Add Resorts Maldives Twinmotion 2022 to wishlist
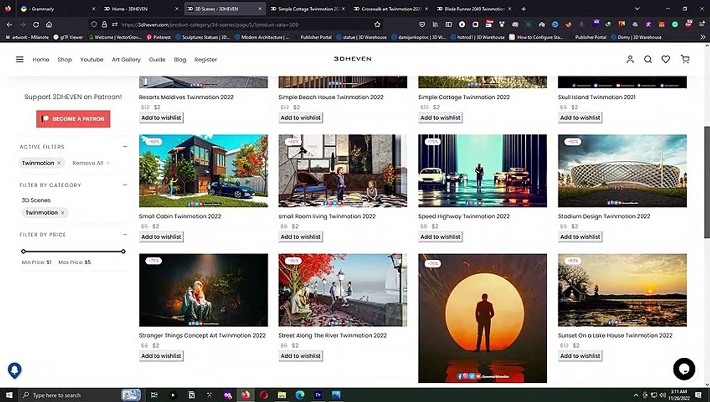This screenshot has width=710, height=402. (x=161, y=118)
